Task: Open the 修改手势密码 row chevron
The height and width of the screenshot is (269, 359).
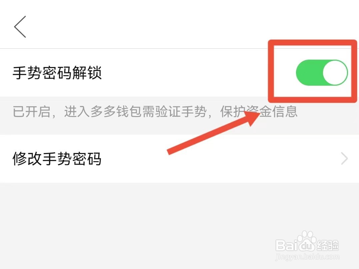Action: point(344,158)
